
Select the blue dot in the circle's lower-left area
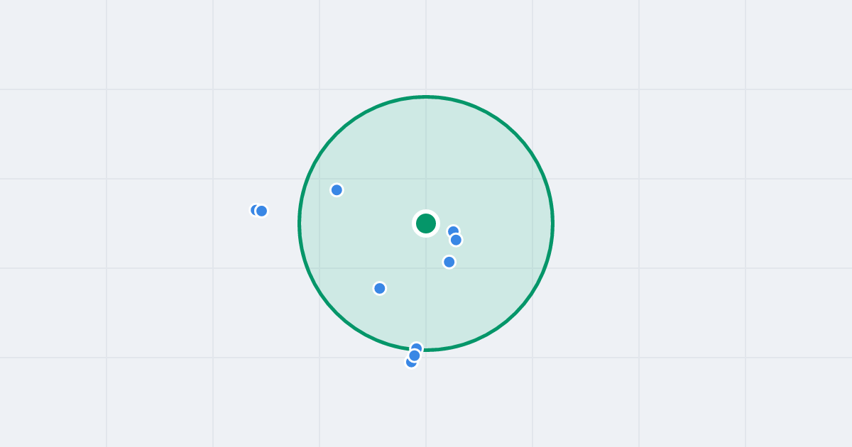click(x=380, y=288)
